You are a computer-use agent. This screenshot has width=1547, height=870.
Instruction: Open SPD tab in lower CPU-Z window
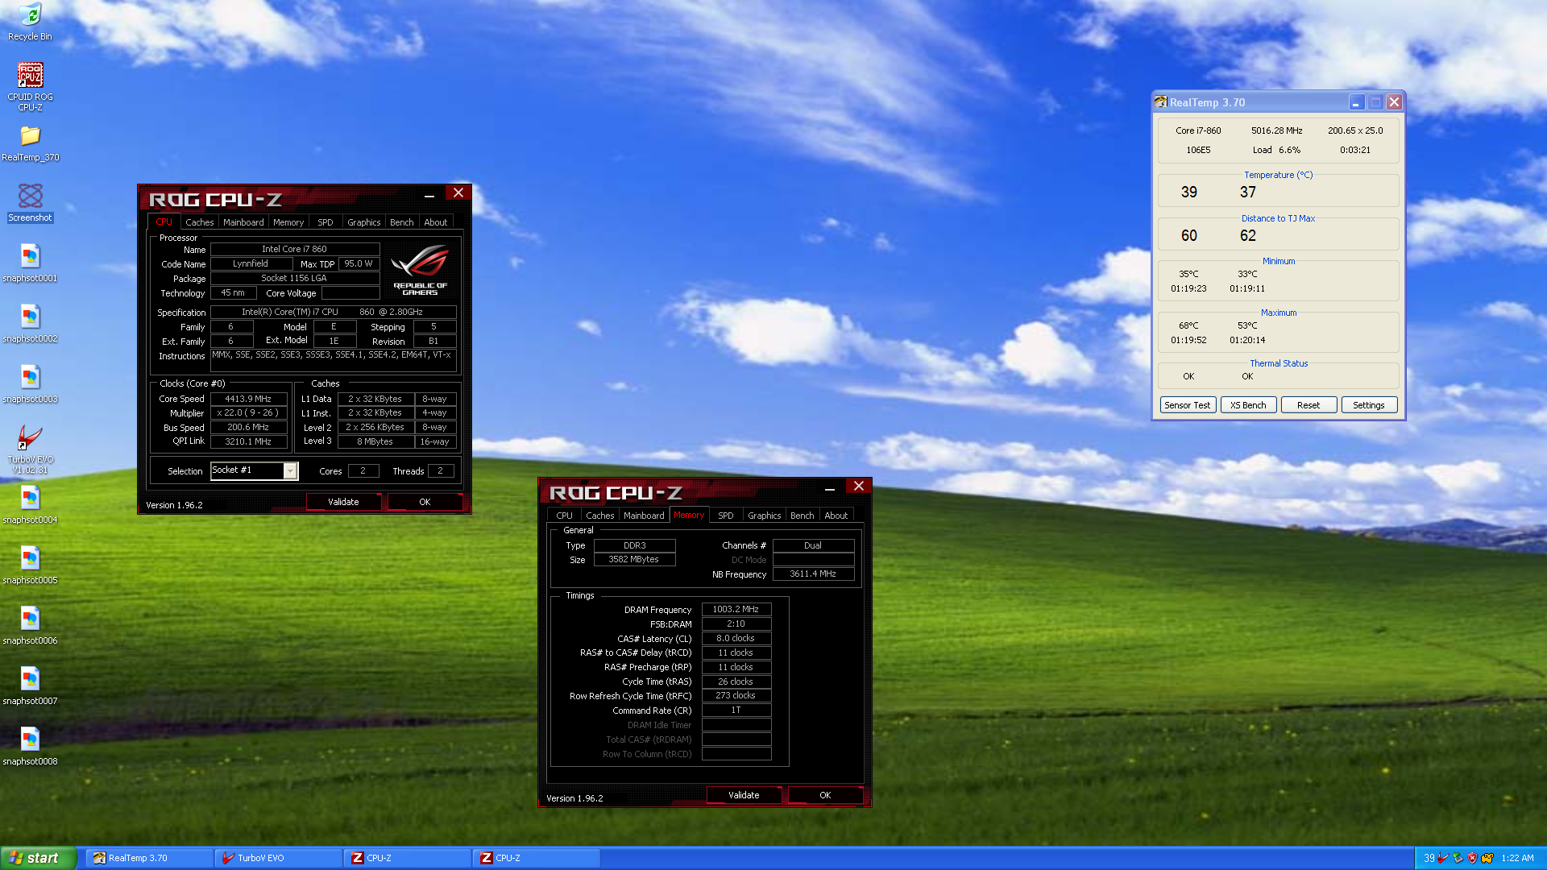pyautogui.click(x=725, y=516)
